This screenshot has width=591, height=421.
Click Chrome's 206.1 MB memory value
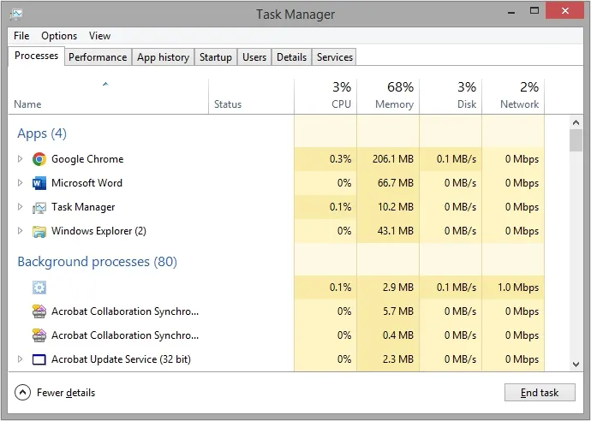tap(393, 159)
